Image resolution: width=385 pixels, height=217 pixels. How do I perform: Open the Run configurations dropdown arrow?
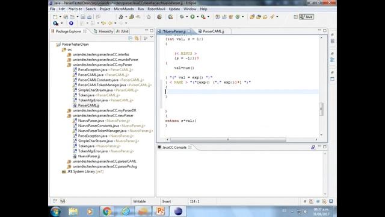(x=197, y=17)
